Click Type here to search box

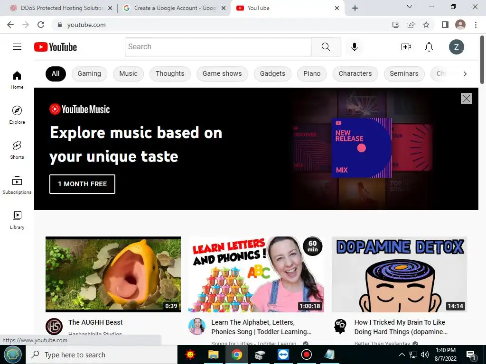[x=101, y=355]
